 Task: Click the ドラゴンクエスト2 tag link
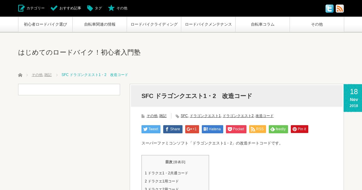pos(238,116)
